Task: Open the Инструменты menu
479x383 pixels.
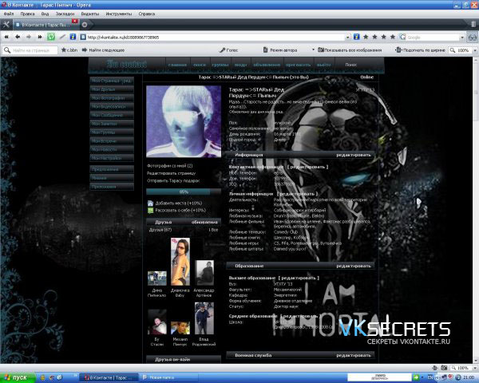Action: pyautogui.click(x=119, y=14)
